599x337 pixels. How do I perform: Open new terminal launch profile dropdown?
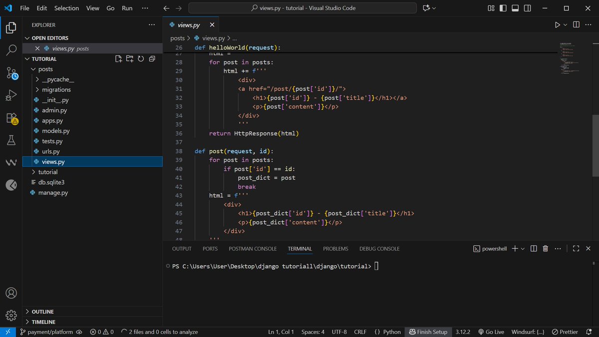tap(523, 249)
